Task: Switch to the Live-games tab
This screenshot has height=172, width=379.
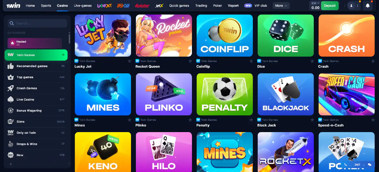Action: [x=83, y=6]
